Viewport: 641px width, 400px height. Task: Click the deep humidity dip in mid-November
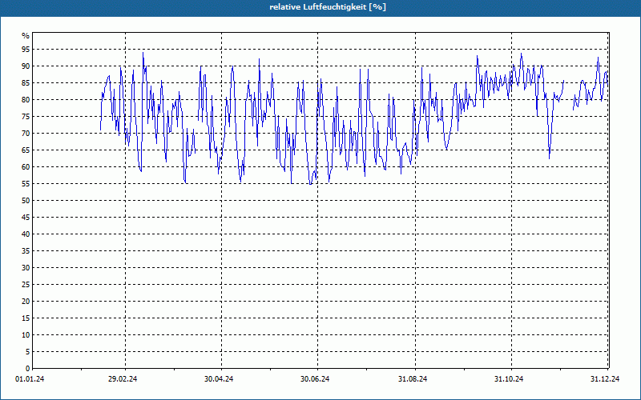pyautogui.click(x=550, y=156)
